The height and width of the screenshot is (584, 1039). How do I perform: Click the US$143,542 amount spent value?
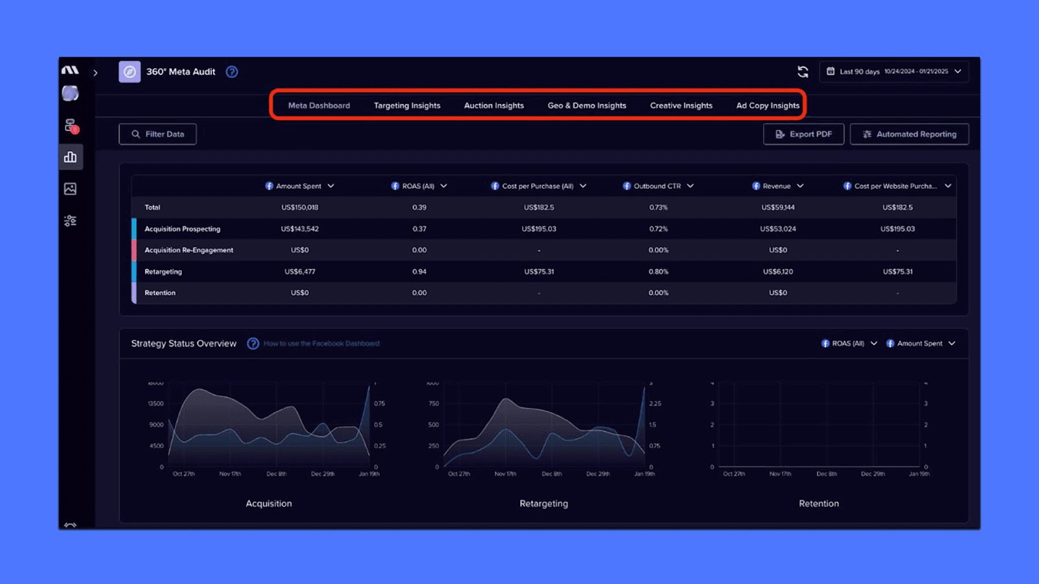(300, 229)
